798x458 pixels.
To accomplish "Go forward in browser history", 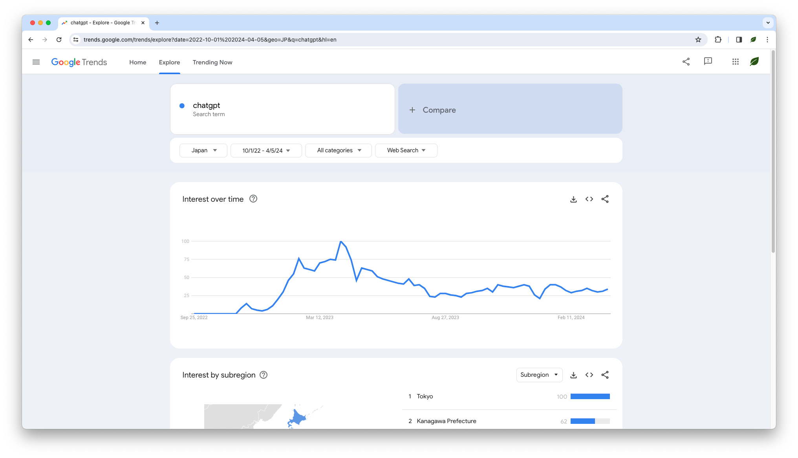I will [x=45, y=40].
